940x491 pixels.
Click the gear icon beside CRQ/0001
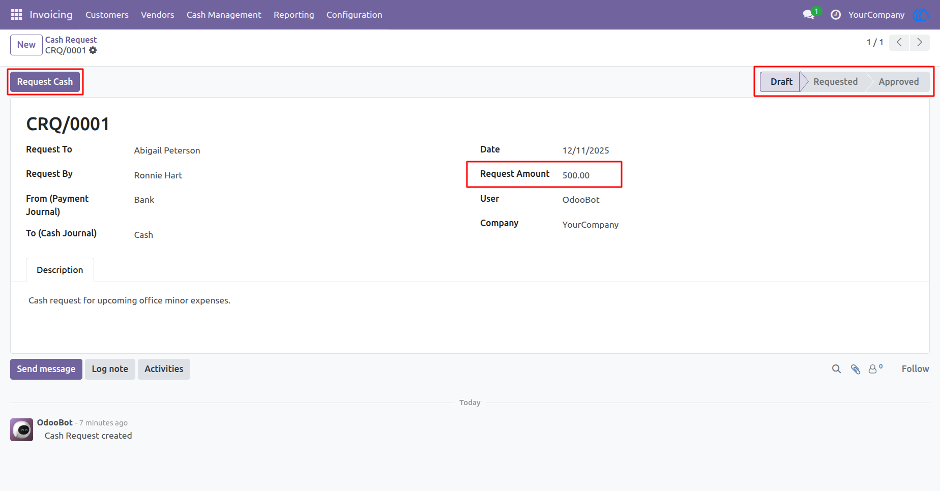[93, 50]
